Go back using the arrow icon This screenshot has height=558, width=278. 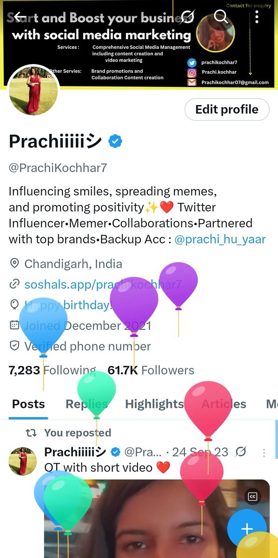(x=20, y=18)
